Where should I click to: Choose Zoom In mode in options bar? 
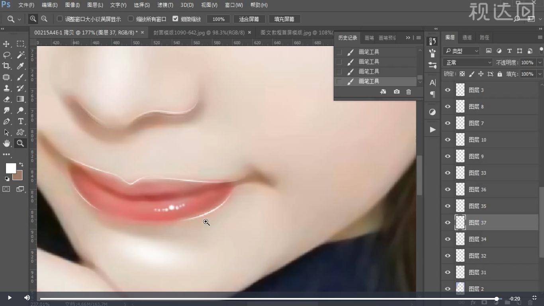33,19
